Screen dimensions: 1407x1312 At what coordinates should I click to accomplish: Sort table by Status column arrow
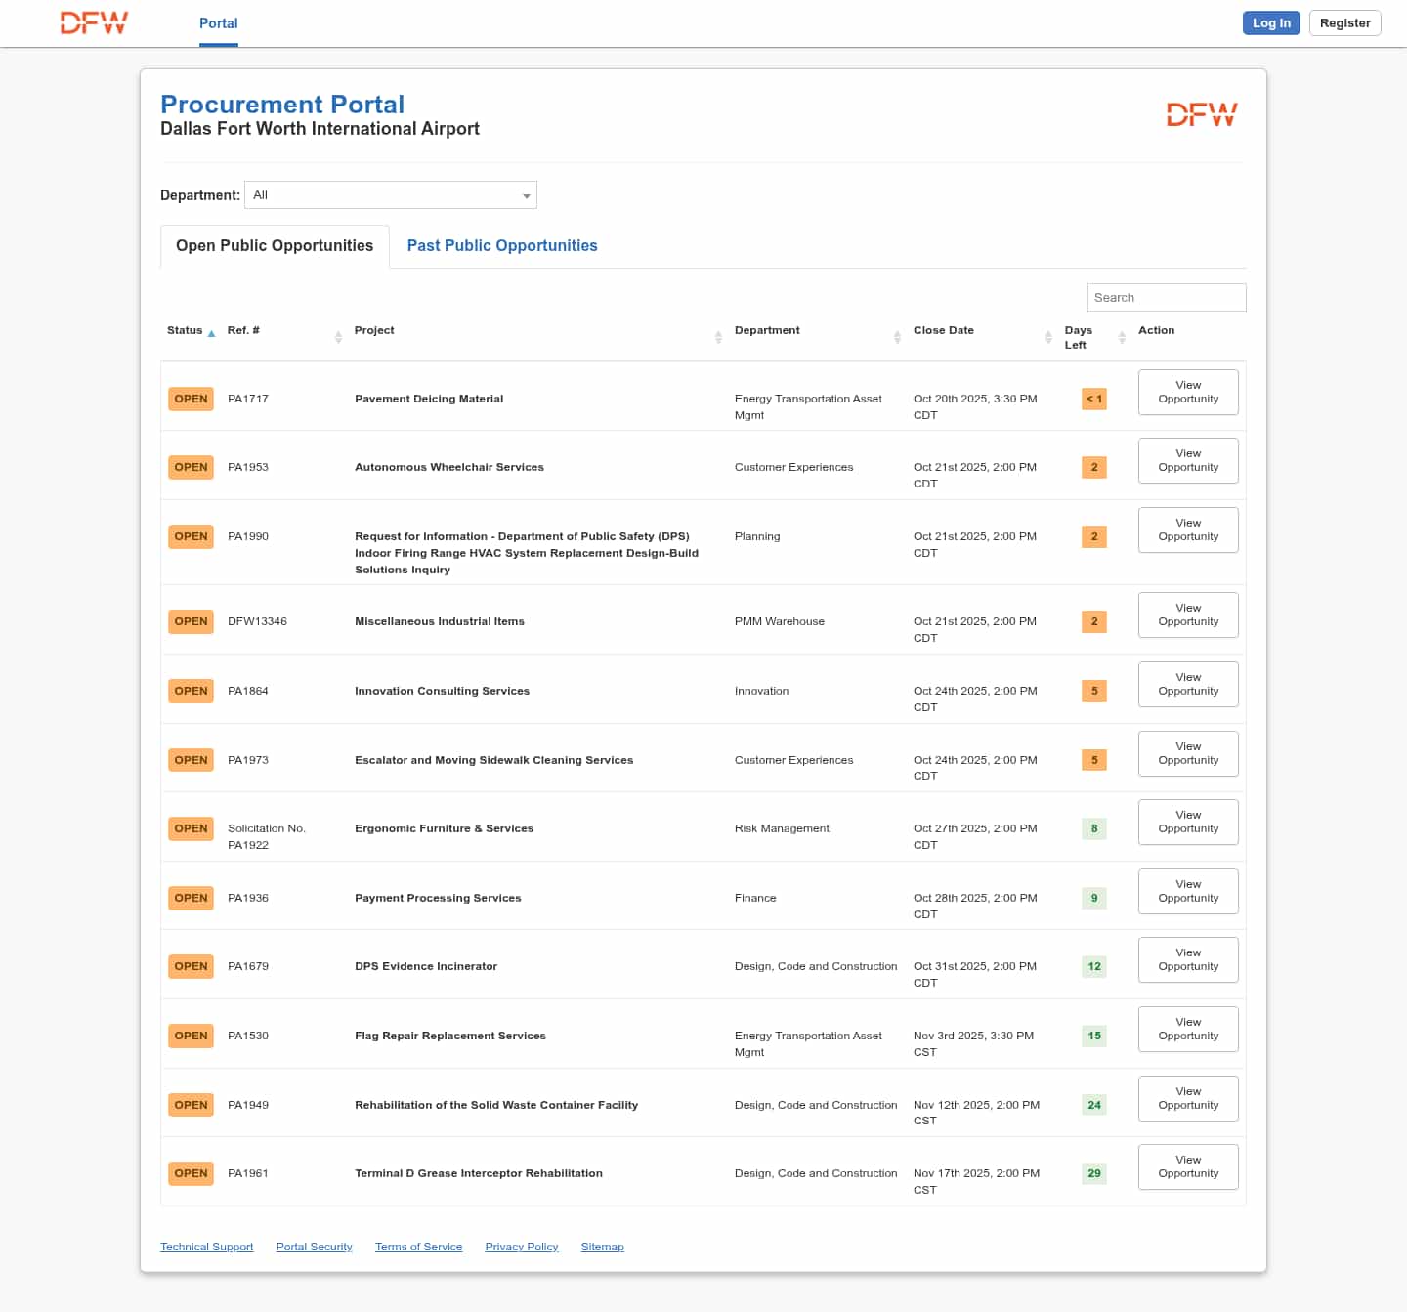point(211,333)
